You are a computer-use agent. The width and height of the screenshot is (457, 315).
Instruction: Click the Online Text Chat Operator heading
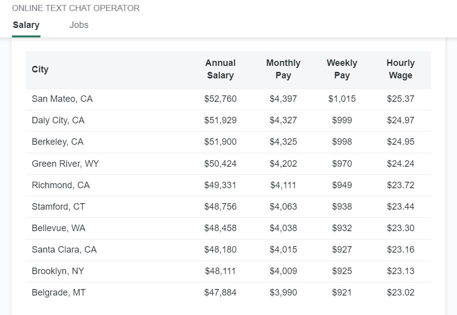76,8
